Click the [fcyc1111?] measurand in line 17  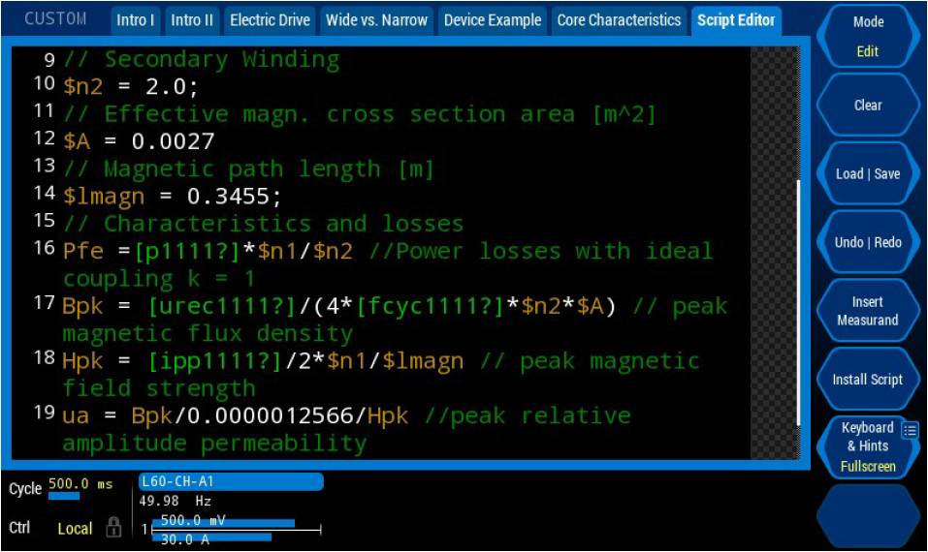(x=430, y=307)
